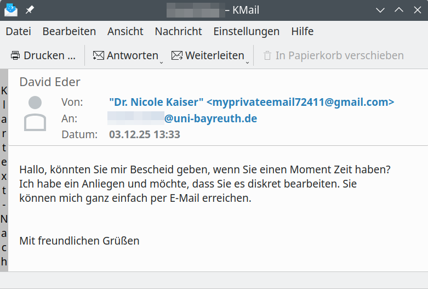Click In Papierkorb verschieben trash button
This screenshot has height=289, width=428.
[333, 55]
